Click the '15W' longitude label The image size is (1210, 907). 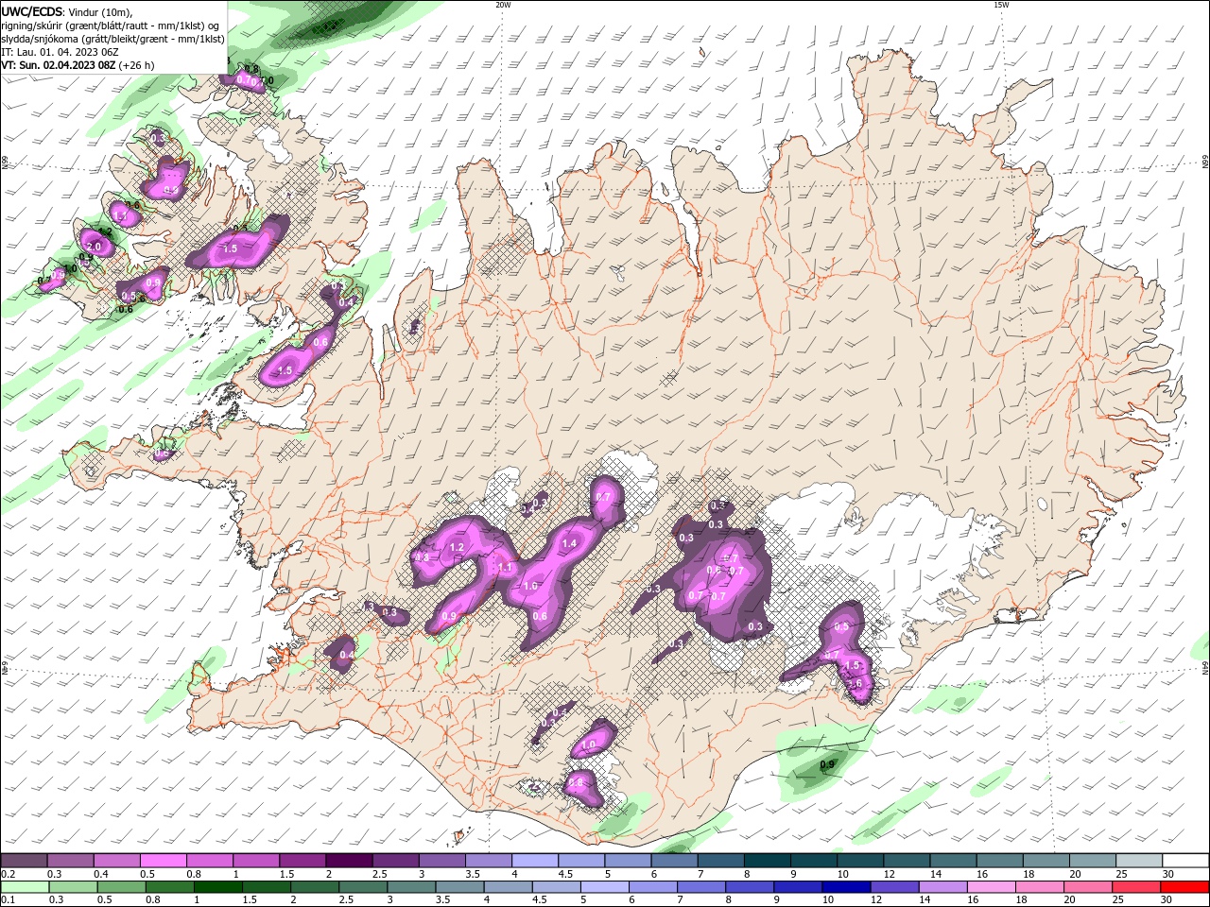coord(1001,5)
